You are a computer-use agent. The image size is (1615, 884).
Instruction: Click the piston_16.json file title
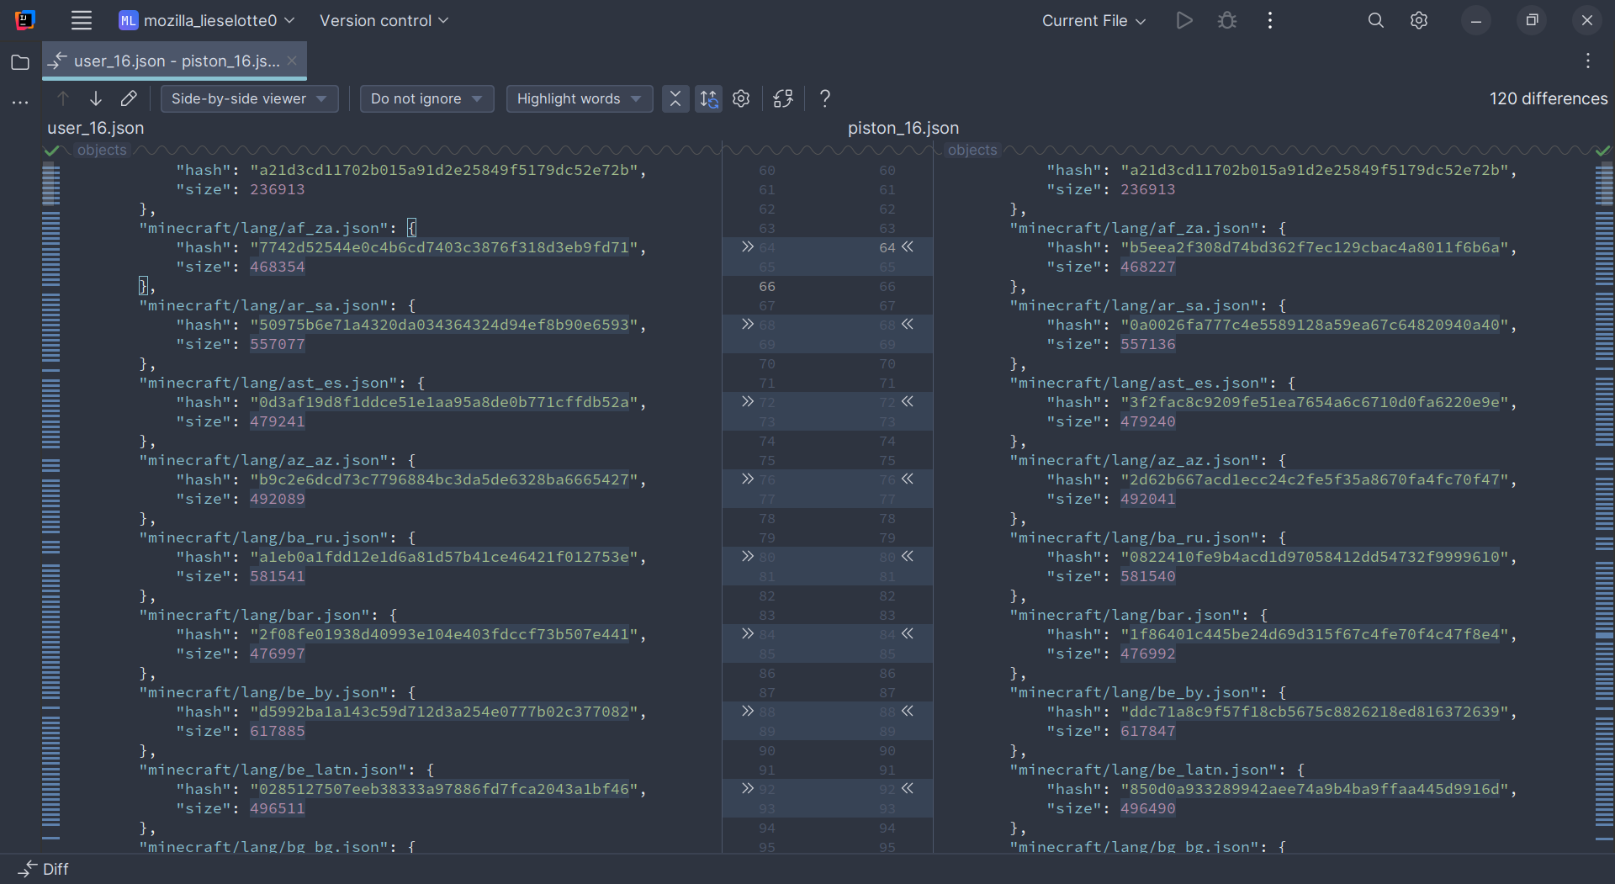tap(903, 128)
